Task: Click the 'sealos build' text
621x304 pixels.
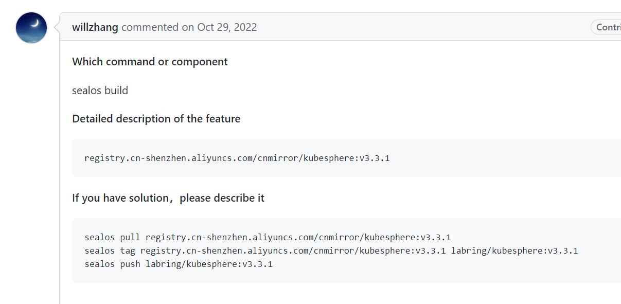Action: click(x=100, y=90)
